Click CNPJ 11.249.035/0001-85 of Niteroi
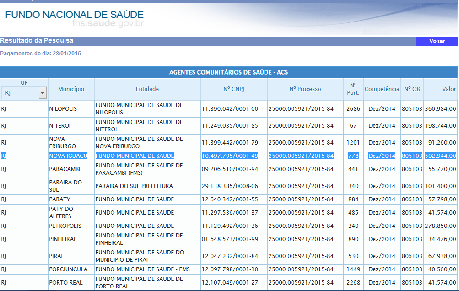The image size is (459, 291). 230,126
